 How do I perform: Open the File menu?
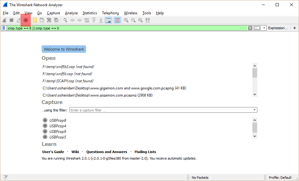6,13
